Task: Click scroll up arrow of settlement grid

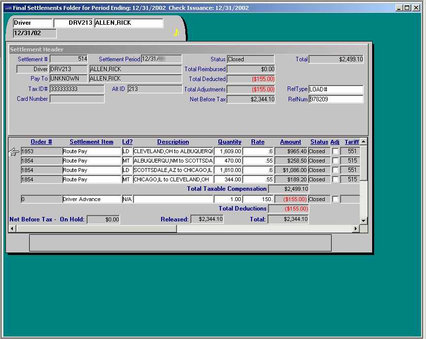Action: tap(364, 141)
